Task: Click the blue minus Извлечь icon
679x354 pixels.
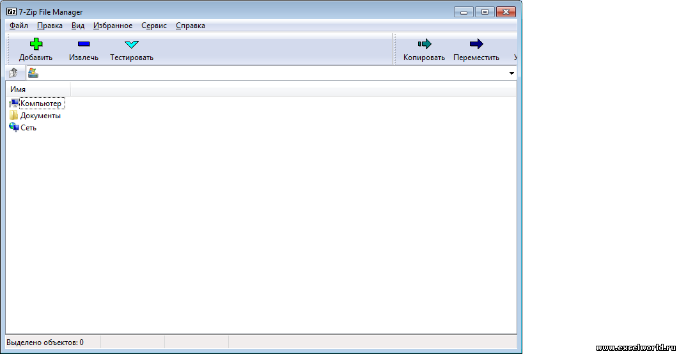Action: coord(84,44)
